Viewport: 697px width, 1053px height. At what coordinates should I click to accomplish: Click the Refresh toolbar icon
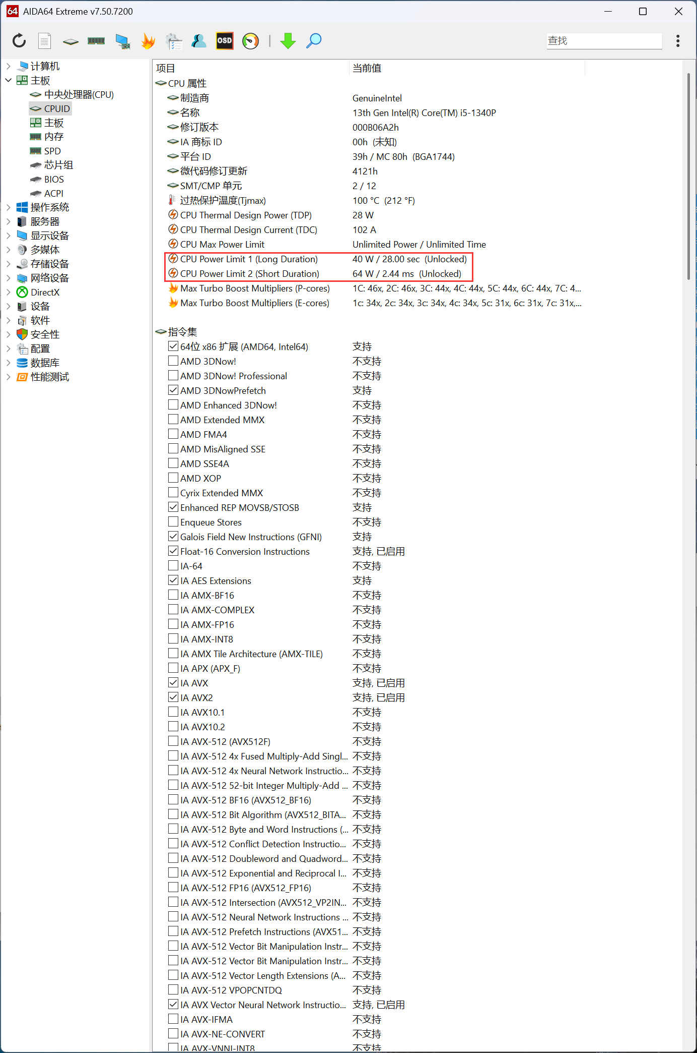click(x=19, y=41)
